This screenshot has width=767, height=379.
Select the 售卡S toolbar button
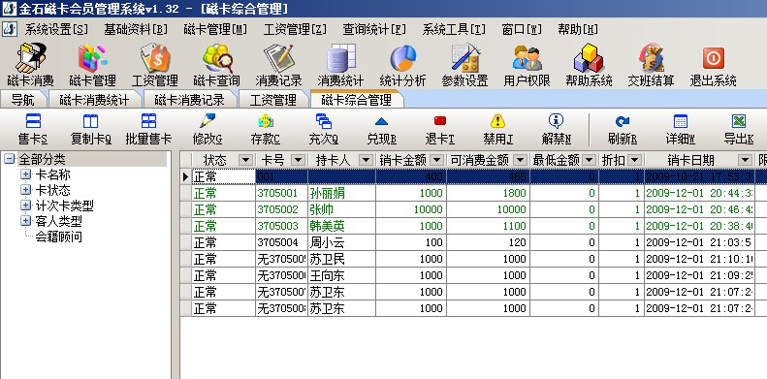click(33, 130)
